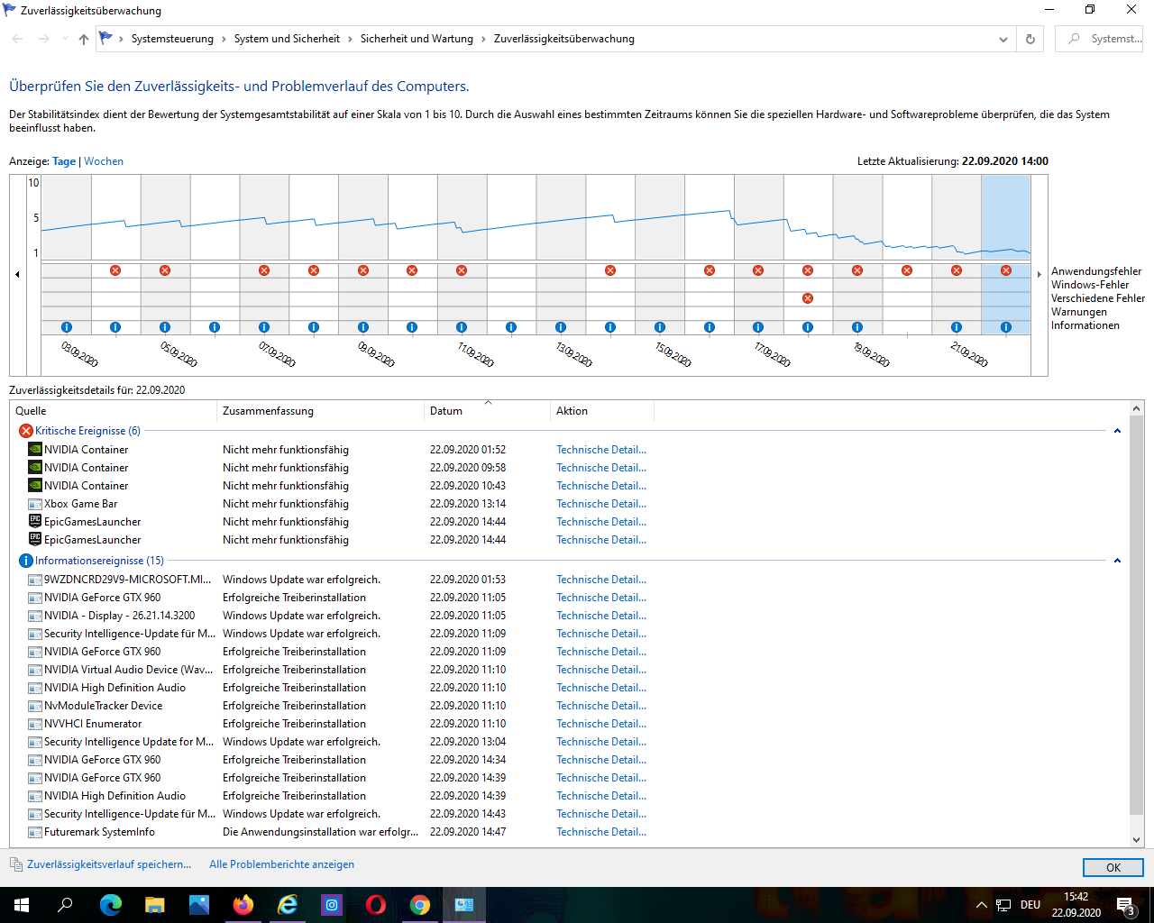
Task: Click the red Kritische Ereignisse group icon
Action: pos(26,431)
